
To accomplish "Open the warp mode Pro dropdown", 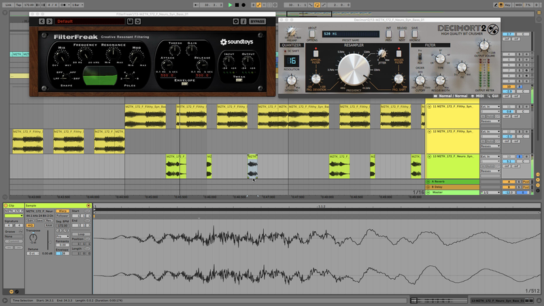I will pos(63,236).
